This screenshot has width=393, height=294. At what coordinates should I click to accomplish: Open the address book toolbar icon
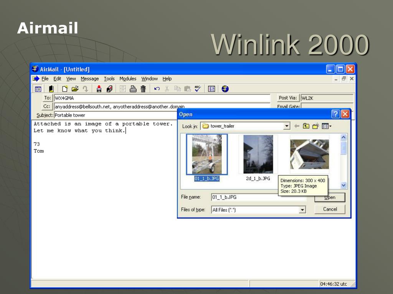51,89
